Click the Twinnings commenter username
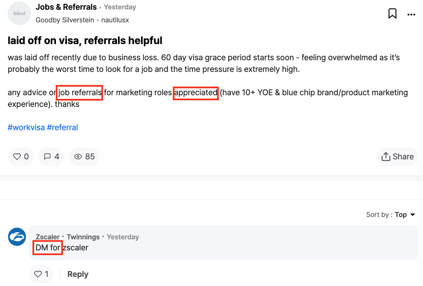 [83, 237]
